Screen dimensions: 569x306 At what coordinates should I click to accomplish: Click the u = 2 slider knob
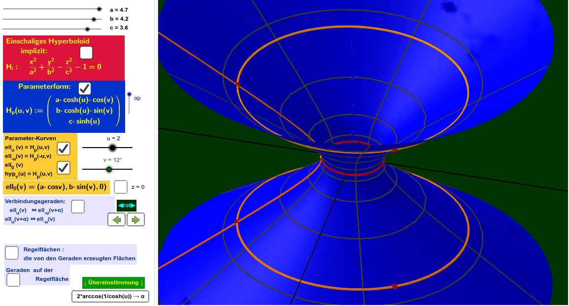112,148
